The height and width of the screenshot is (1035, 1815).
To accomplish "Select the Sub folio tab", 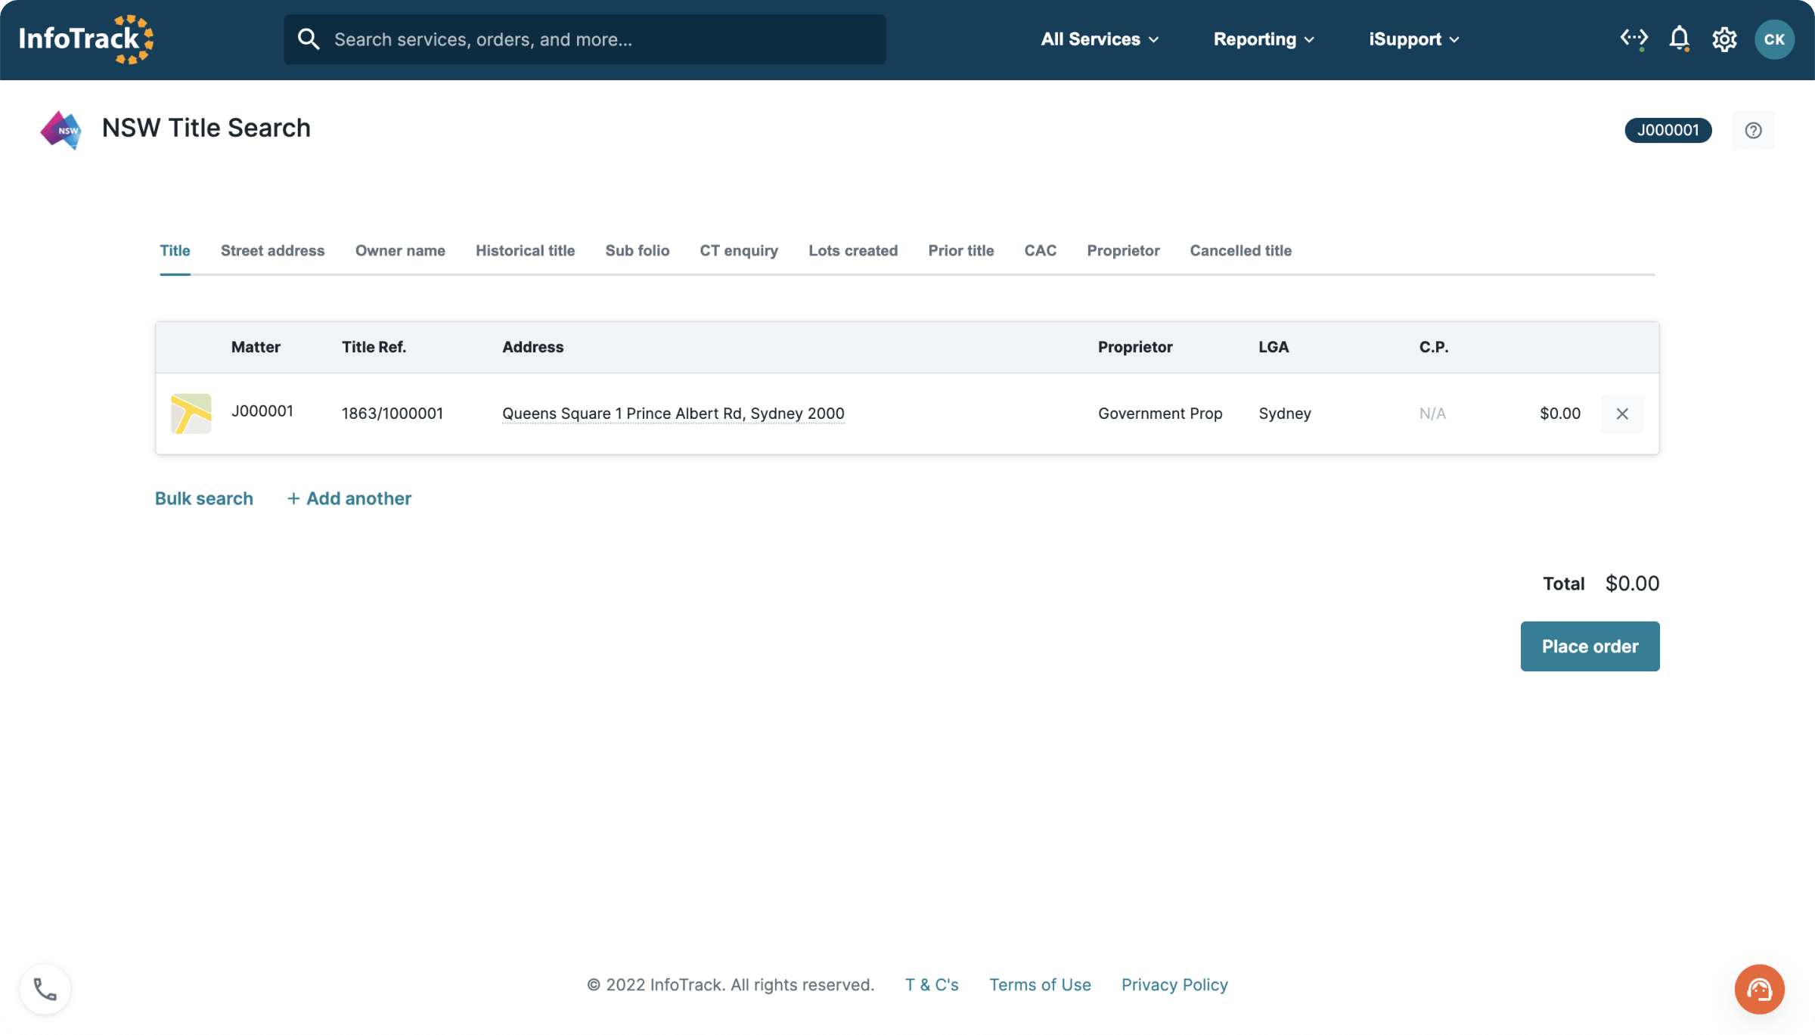I will pos(637,250).
